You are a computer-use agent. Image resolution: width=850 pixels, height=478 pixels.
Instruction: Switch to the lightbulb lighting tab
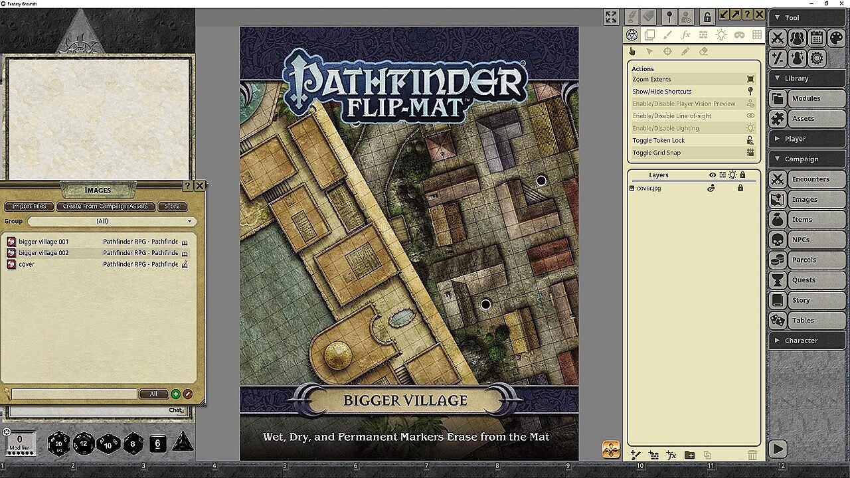click(x=721, y=35)
